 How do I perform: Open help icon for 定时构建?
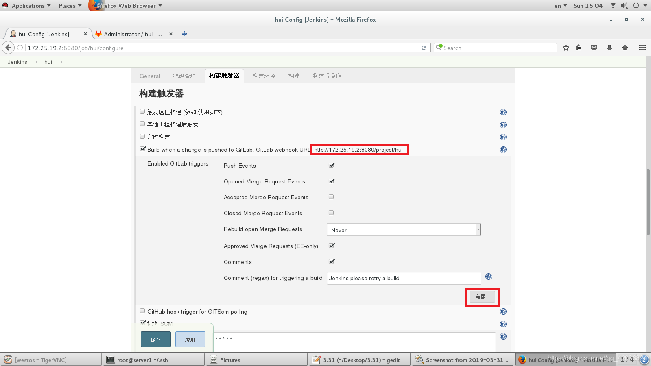point(503,137)
